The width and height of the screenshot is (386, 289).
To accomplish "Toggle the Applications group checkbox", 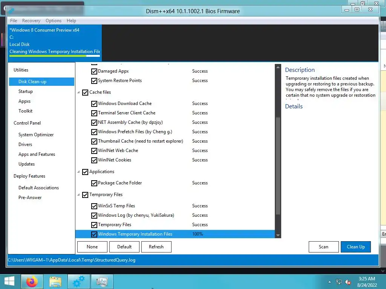I will [85, 172].
